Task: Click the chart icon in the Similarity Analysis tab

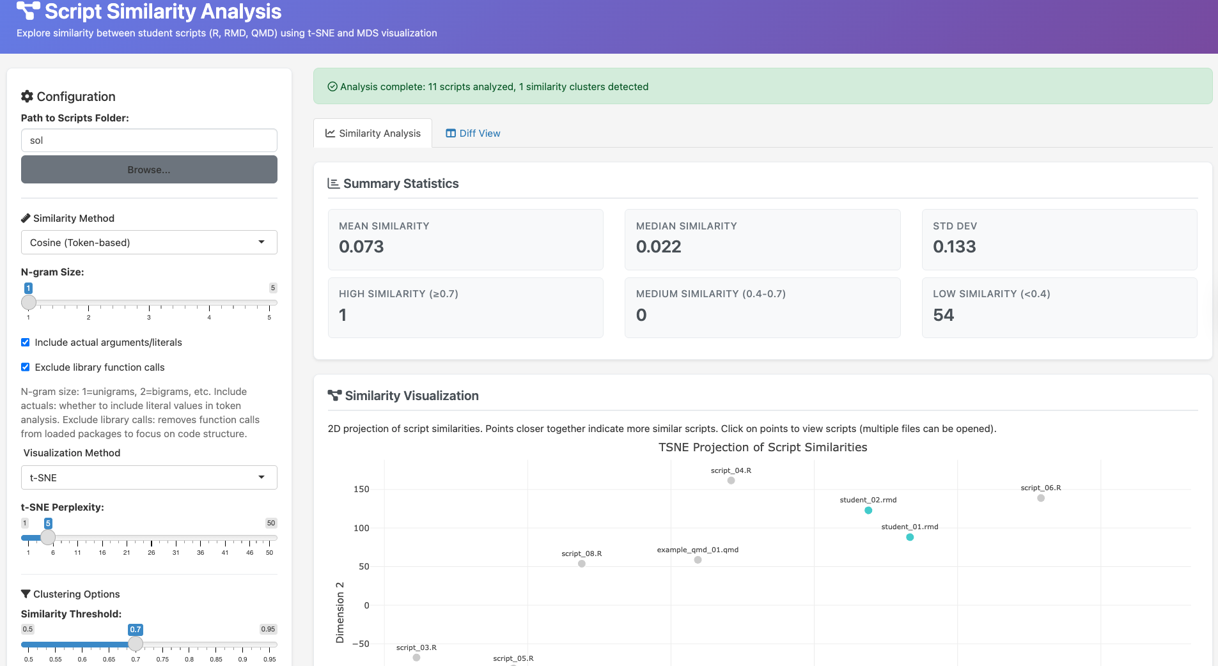Action: [330, 133]
